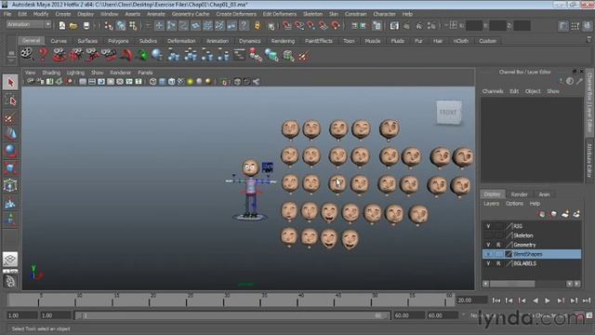Image resolution: width=595 pixels, height=335 pixels.
Task: Switch to the Anim layer tab
Action: tap(544, 194)
